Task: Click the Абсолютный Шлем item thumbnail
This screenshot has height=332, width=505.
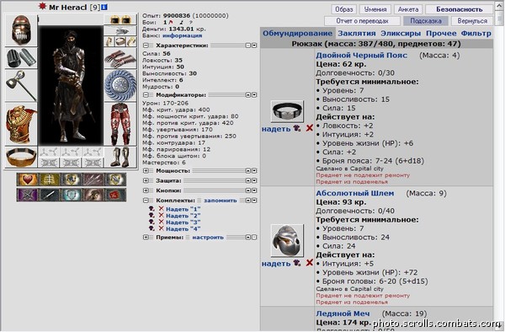Action: coord(287,240)
